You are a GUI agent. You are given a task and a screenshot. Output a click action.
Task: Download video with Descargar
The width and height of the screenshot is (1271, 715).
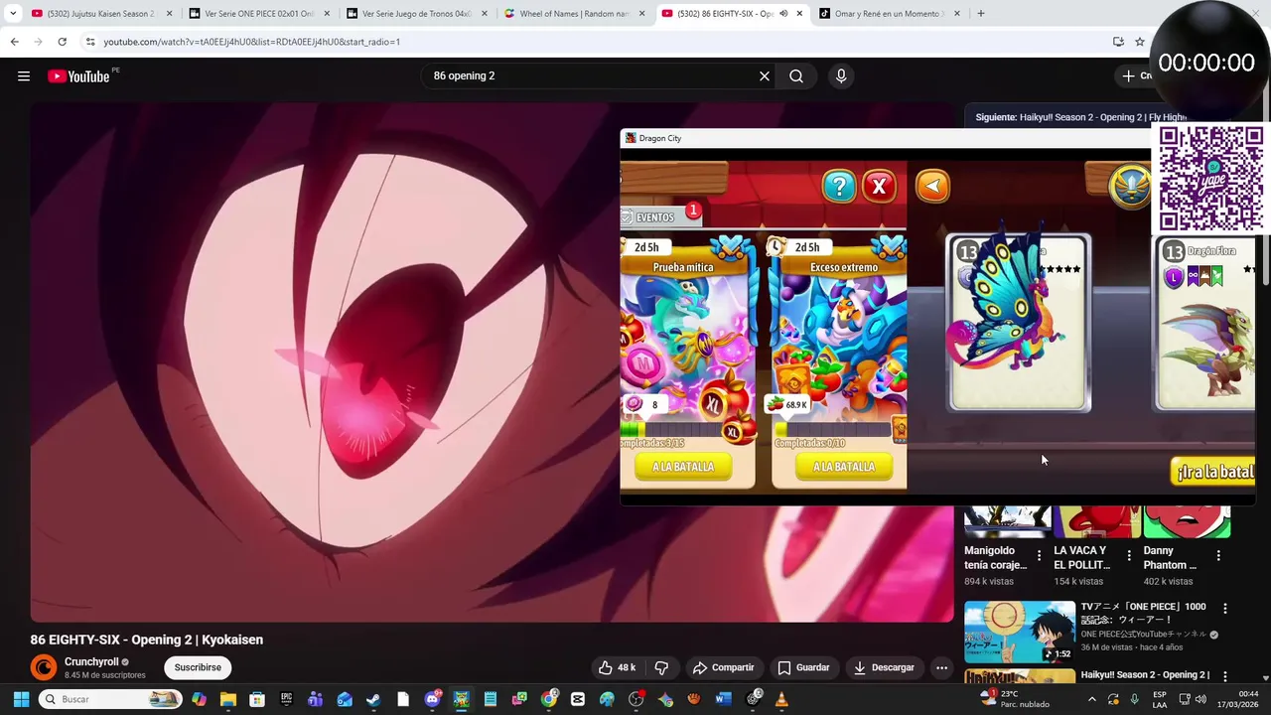click(884, 667)
